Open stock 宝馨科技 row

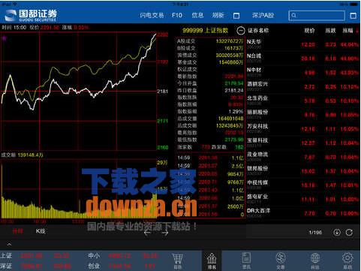[x=302, y=142]
